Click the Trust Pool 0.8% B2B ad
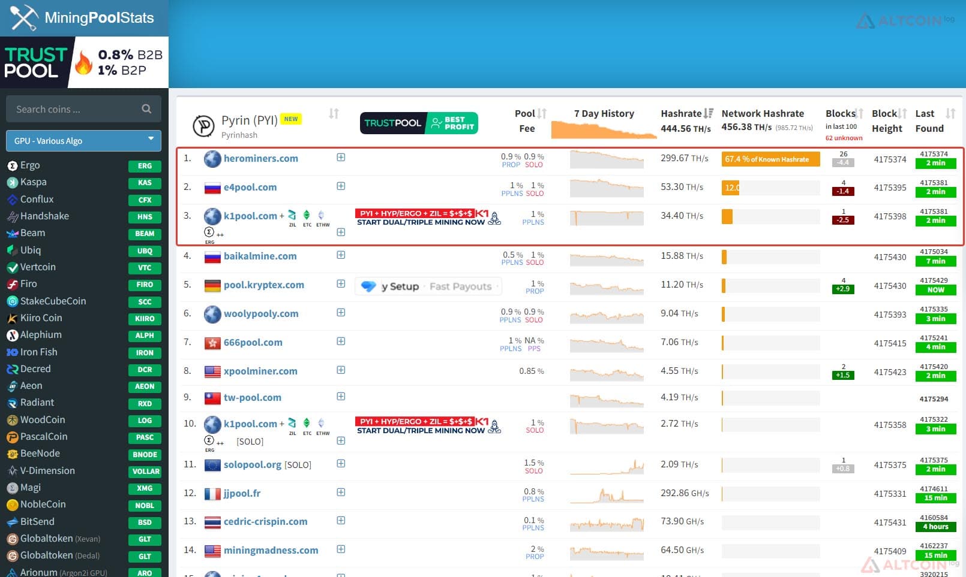Viewport: 966px width, 577px height. click(x=84, y=62)
